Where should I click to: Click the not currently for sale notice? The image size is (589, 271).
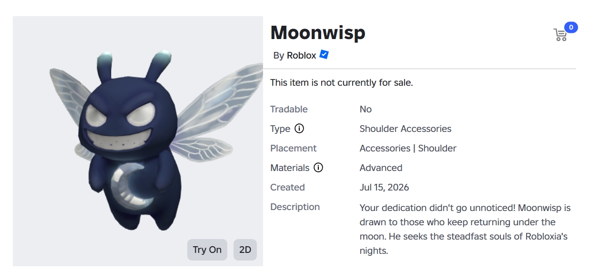click(342, 82)
